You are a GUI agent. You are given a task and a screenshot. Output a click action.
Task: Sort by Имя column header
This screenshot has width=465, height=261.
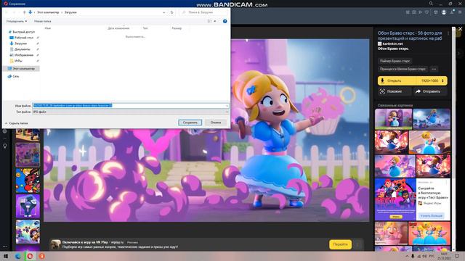[x=48, y=28]
